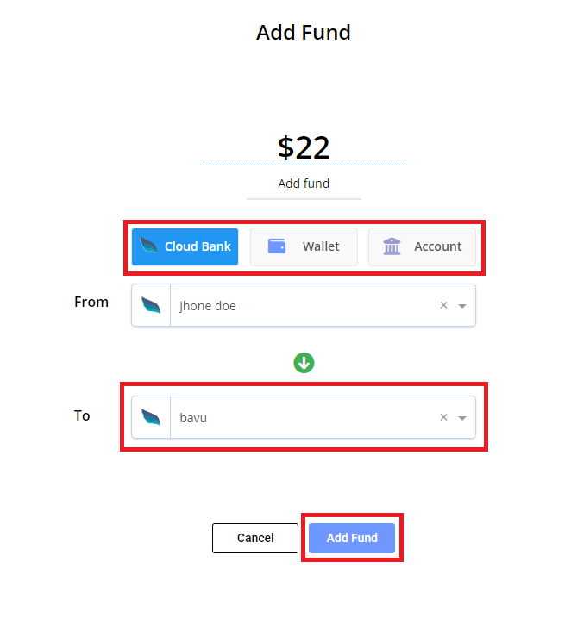Image resolution: width=571 pixels, height=624 pixels.
Task: Click the Add Fund heading
Action: point(304,33)
